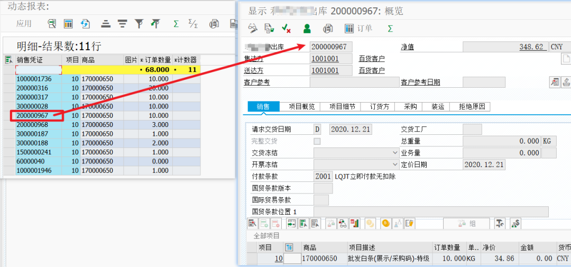Open the column layout icon in report toolbar
The height and width of the screenshot is (267, 571).
tap(68, 24)
